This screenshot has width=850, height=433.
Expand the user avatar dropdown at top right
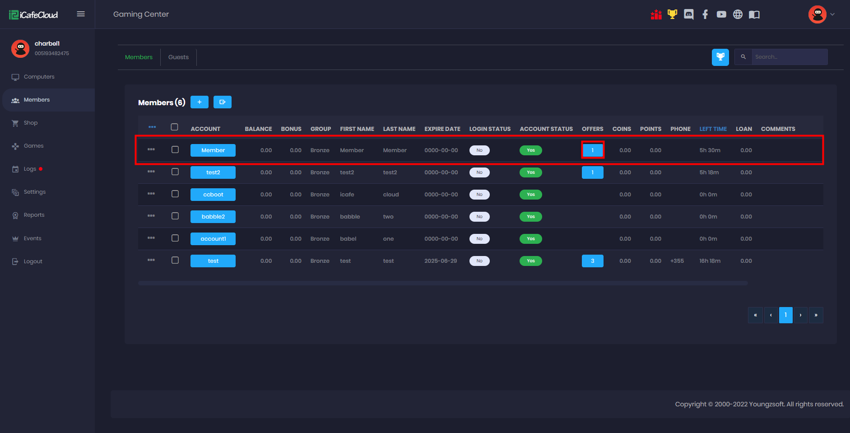pos(822,14)
